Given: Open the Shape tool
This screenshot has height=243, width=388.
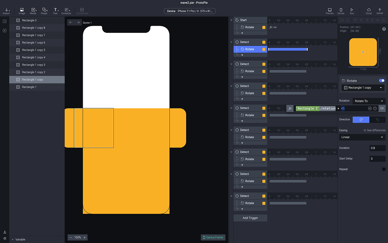Looking at the screenshot, I should pyautogui.click(x=44, y=11).
